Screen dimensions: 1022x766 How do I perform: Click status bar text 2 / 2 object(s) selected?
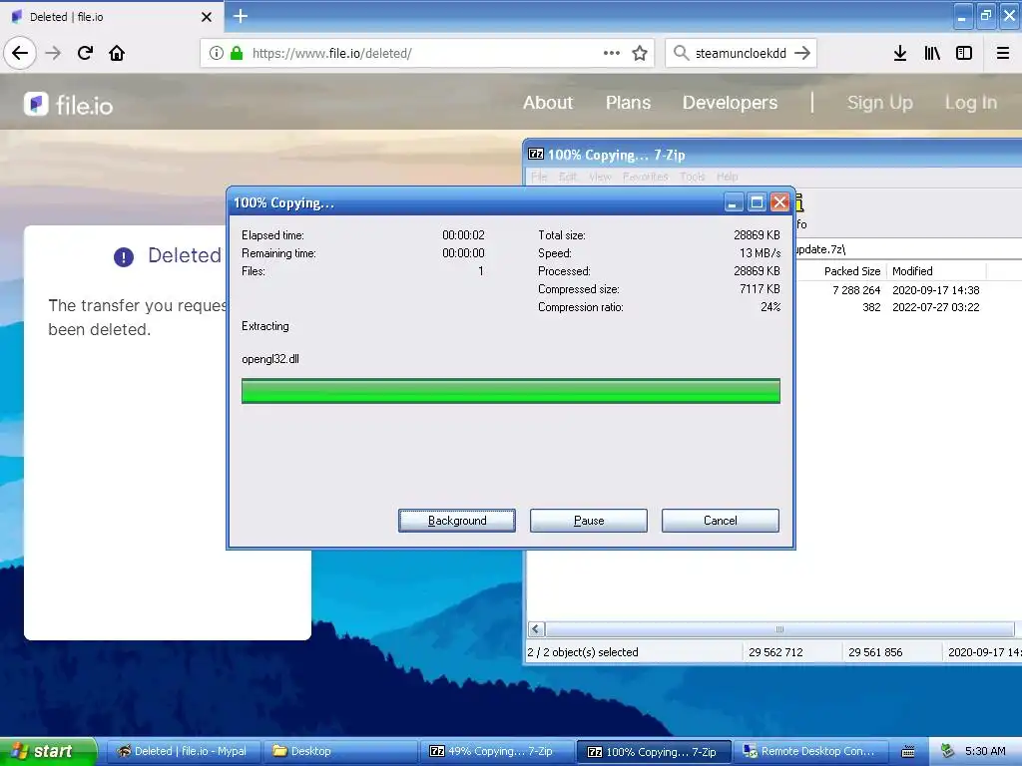[x=583, y=652]
